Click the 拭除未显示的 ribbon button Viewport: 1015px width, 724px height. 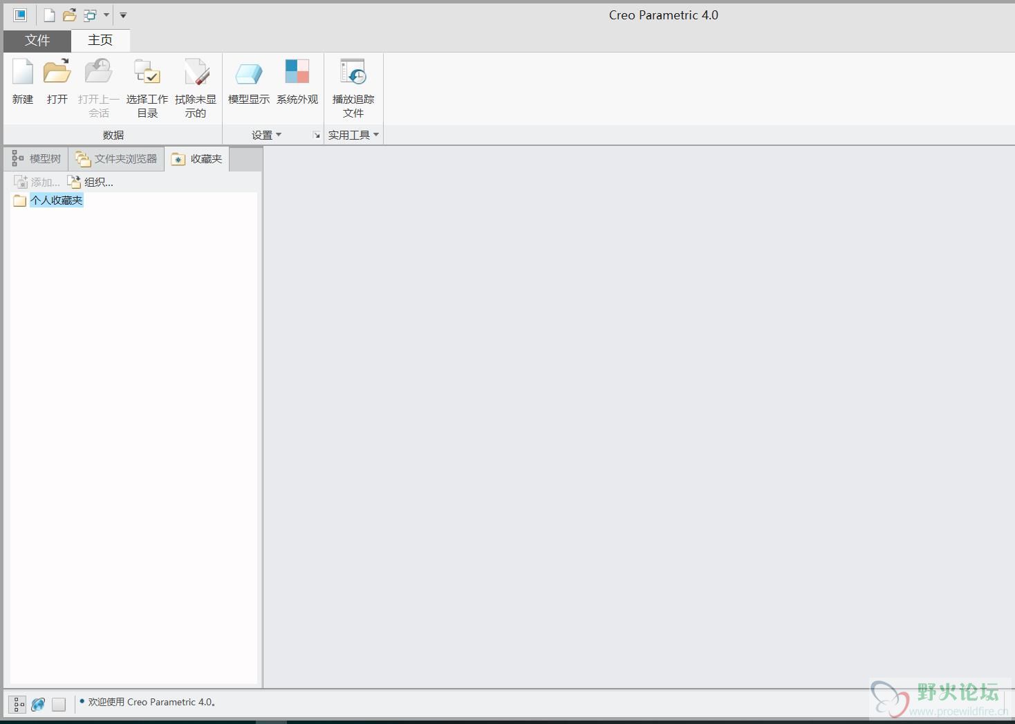[x=196, y=89]
